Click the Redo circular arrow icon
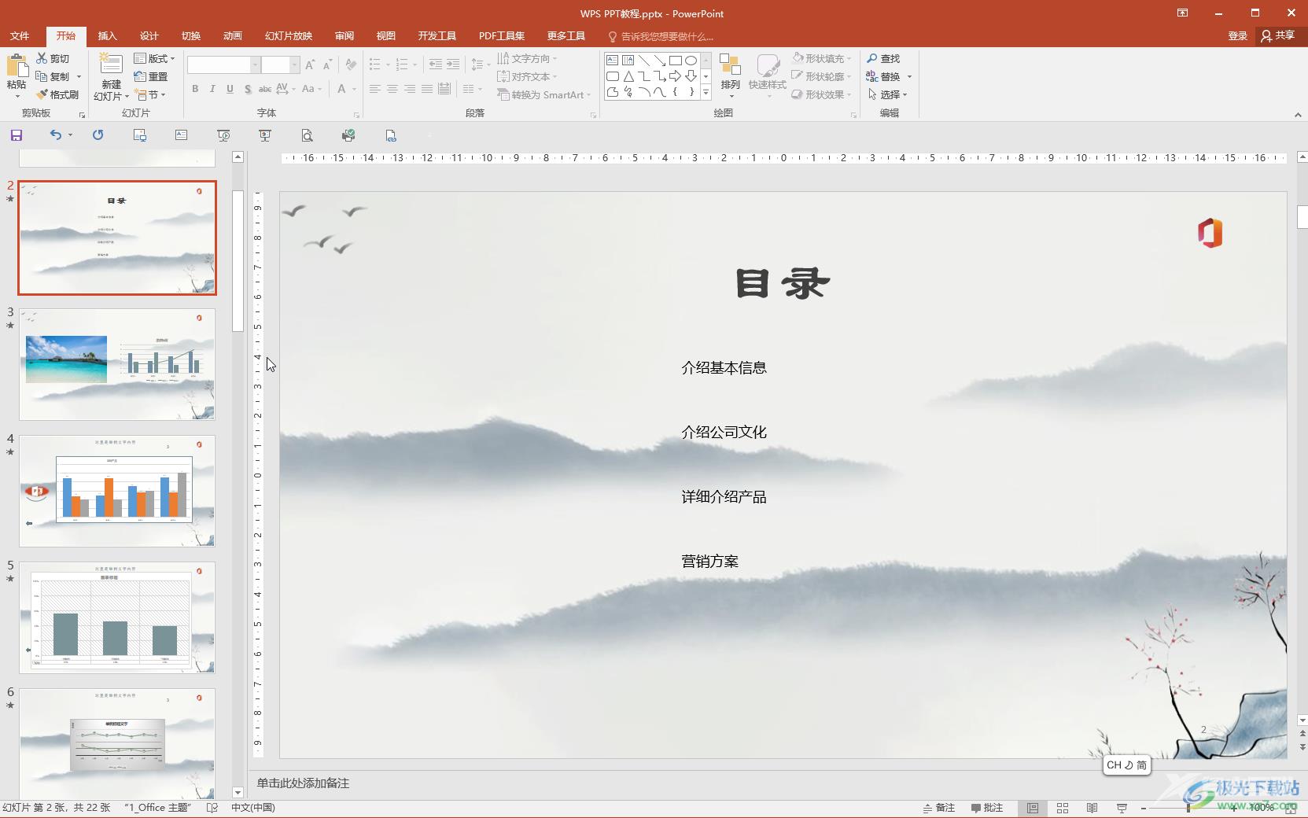 click(98, 135)
